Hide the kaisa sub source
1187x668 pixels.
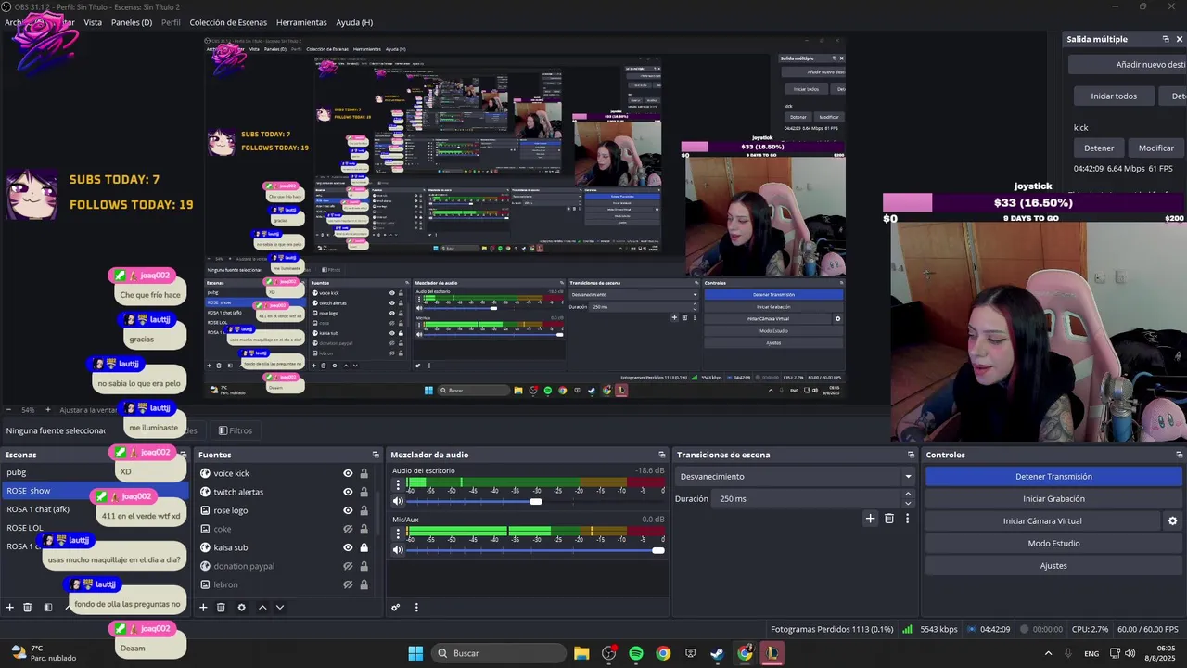(348, 547)
